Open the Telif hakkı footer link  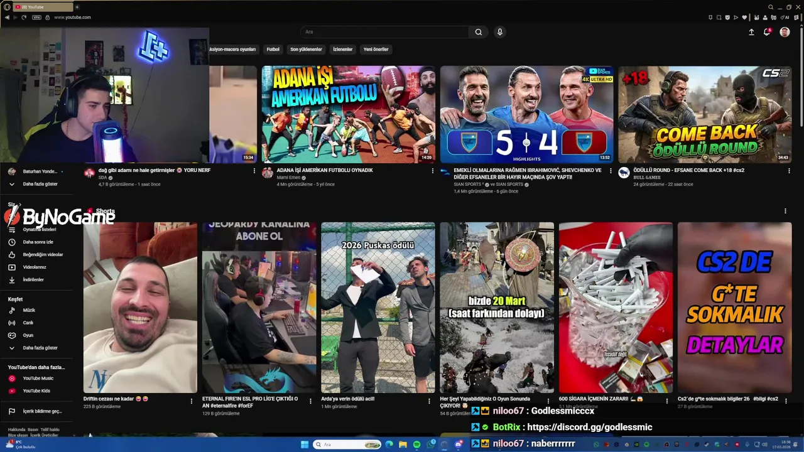[x=50, y=430]
